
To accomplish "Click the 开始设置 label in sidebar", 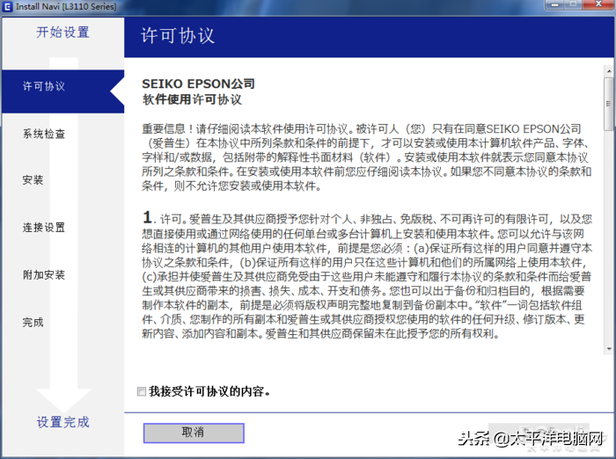I will point(62,33).
